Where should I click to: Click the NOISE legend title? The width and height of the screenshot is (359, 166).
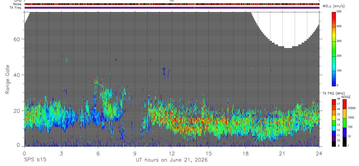pos(346,97)
